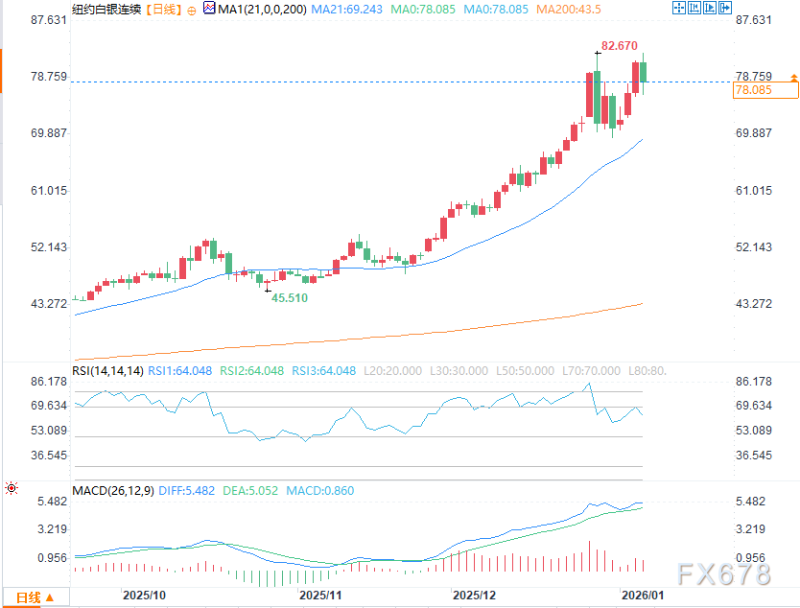Click the red sun-shaped icon left of MACD
Viewport: 800px width, 608px height.
coord(11,489)
